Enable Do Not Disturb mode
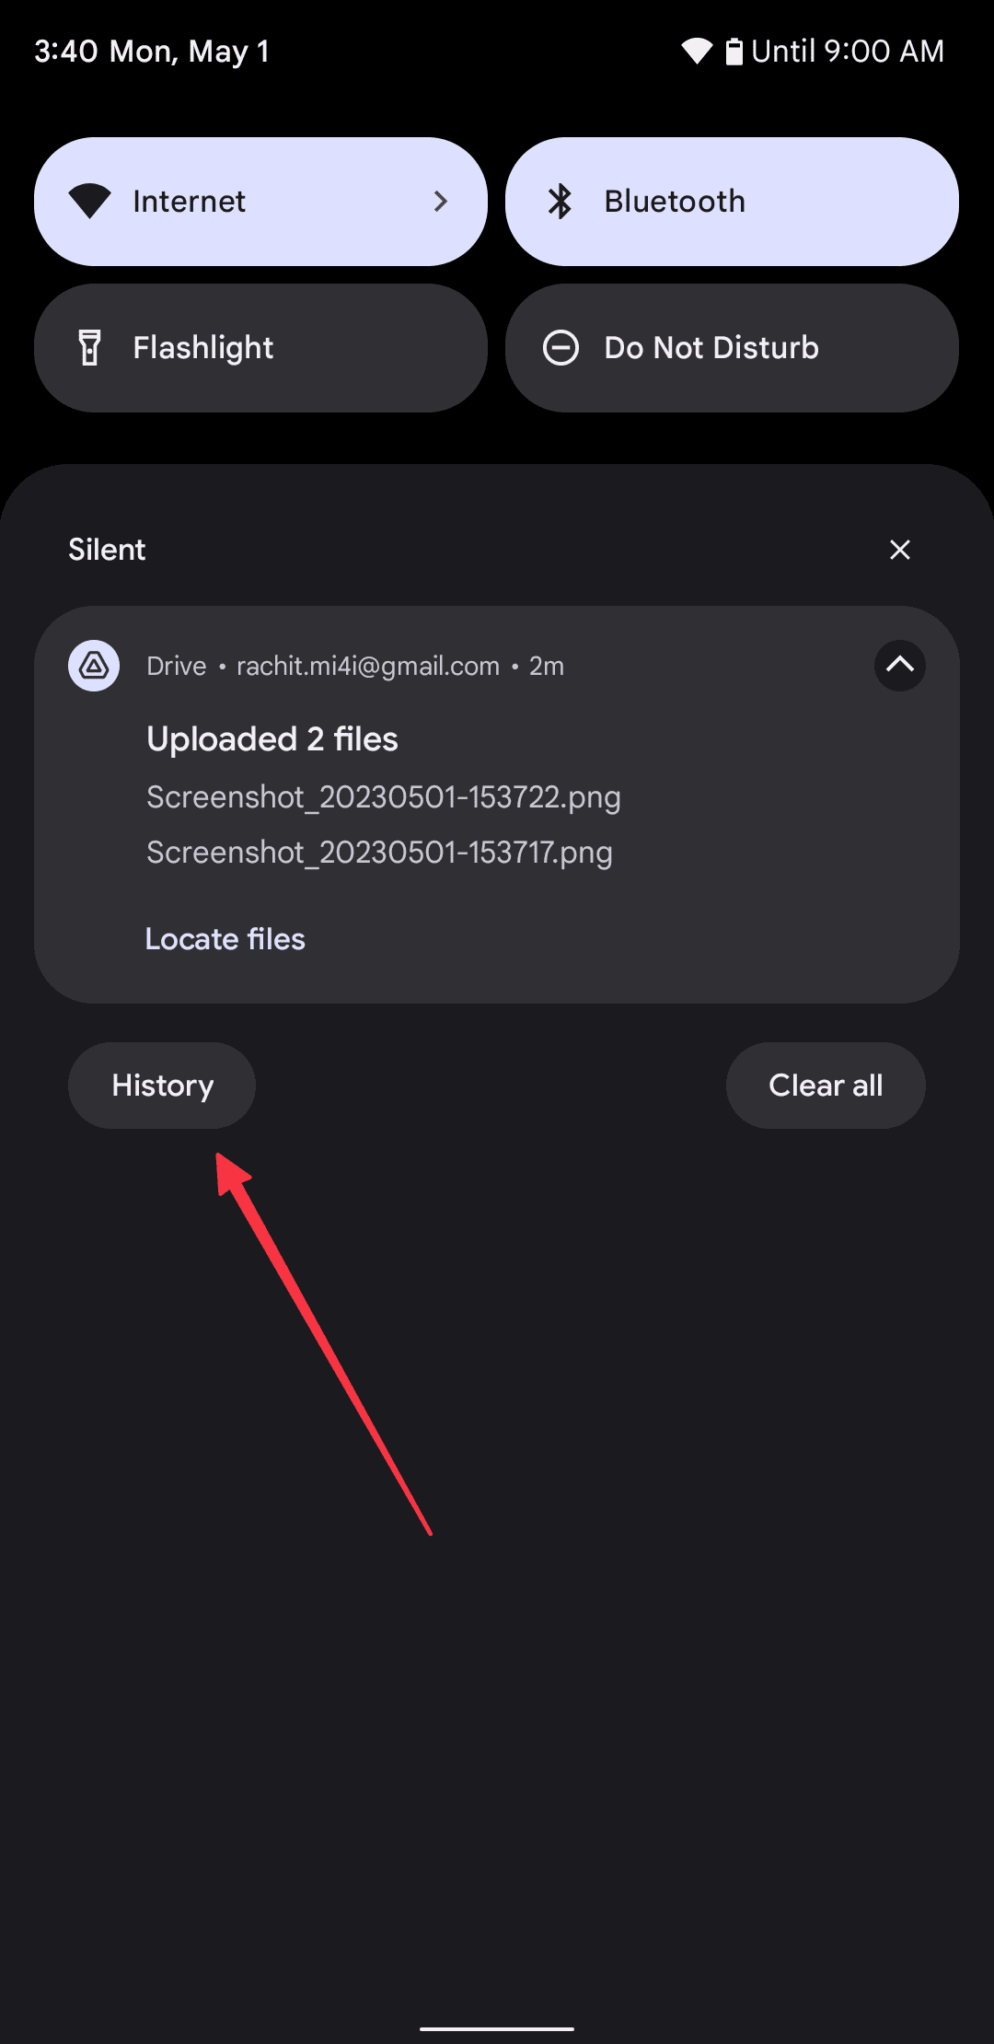 (730, 347)
